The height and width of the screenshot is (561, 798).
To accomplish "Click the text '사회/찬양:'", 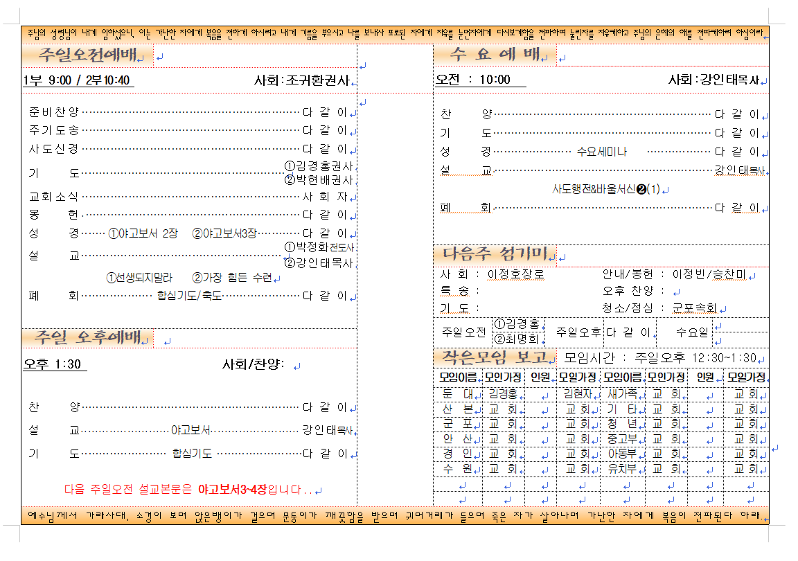I will coord(254,364).
